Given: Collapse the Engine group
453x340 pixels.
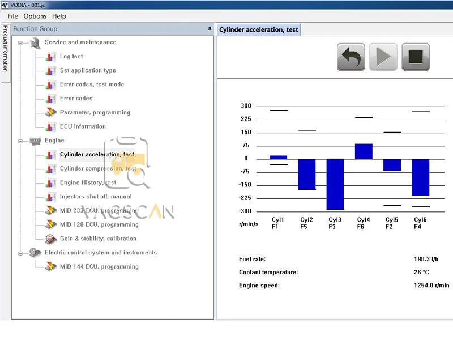Looking at the screenshot, I should click(20, 141).
